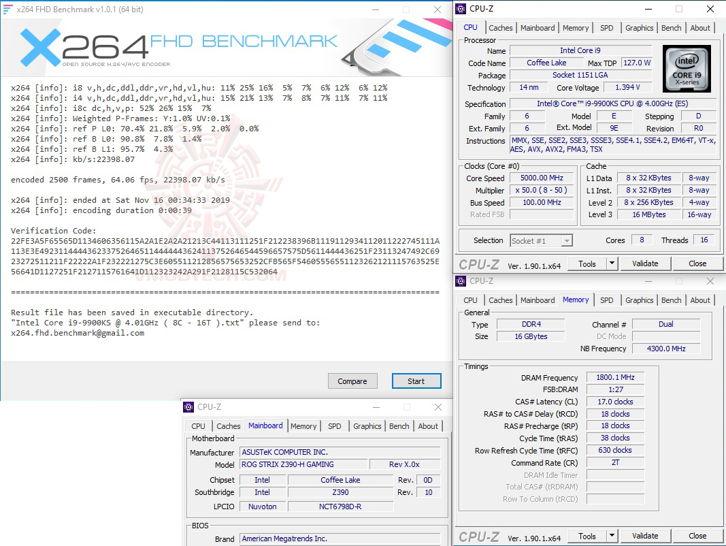Open Memory tab in top CPU-Z window
Viewport: 726px width, 546px height.
[x=576, y=28]
